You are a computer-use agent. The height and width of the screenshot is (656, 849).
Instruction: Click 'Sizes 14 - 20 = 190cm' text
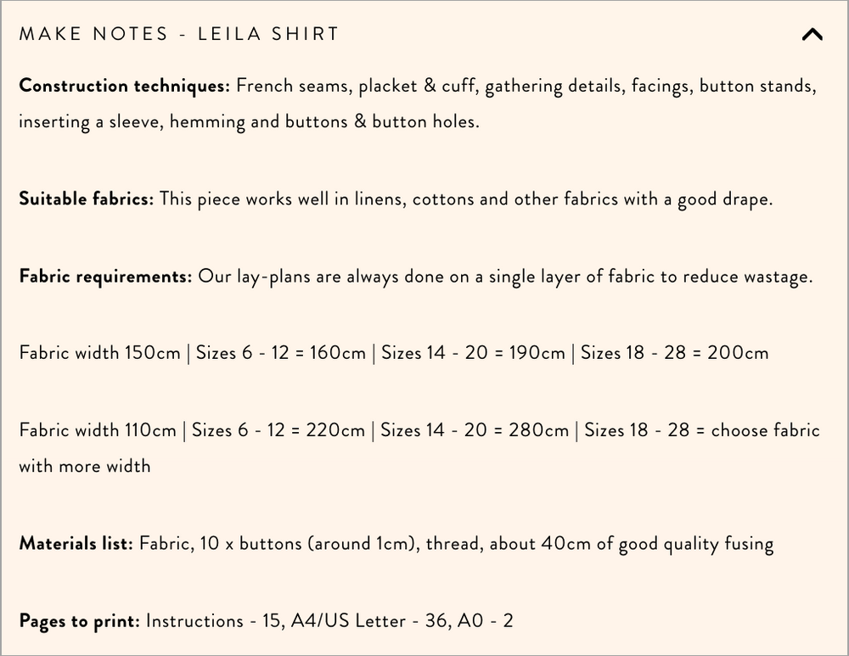[x=473, y=352]
